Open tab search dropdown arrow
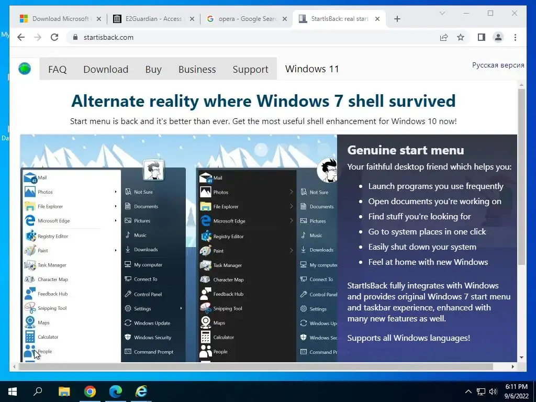This screenshot has width=536, height=402. [x=442, y=13]
